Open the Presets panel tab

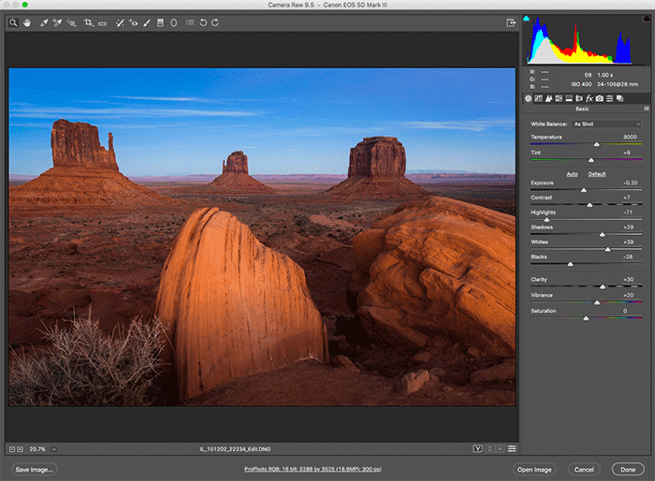pos(609,98)
